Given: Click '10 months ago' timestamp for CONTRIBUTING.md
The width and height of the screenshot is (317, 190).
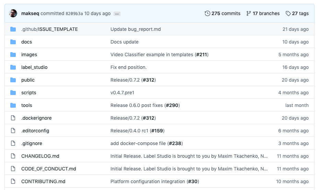Looking at the screenshot, I should point(292,181).
